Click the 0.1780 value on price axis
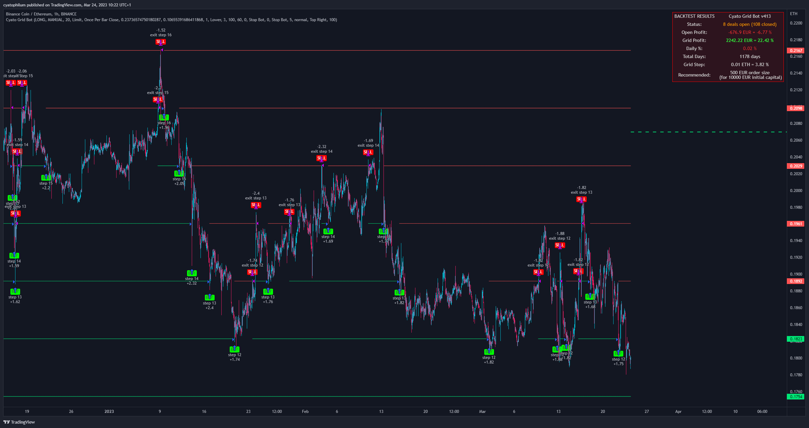Screen dimensions: 809x428 tap(796, 375)
